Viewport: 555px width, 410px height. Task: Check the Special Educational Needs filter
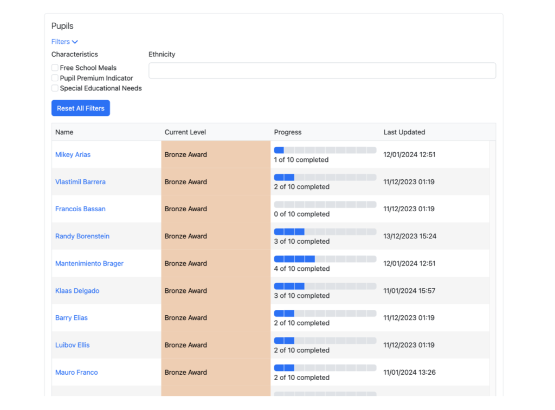(55, 88)
